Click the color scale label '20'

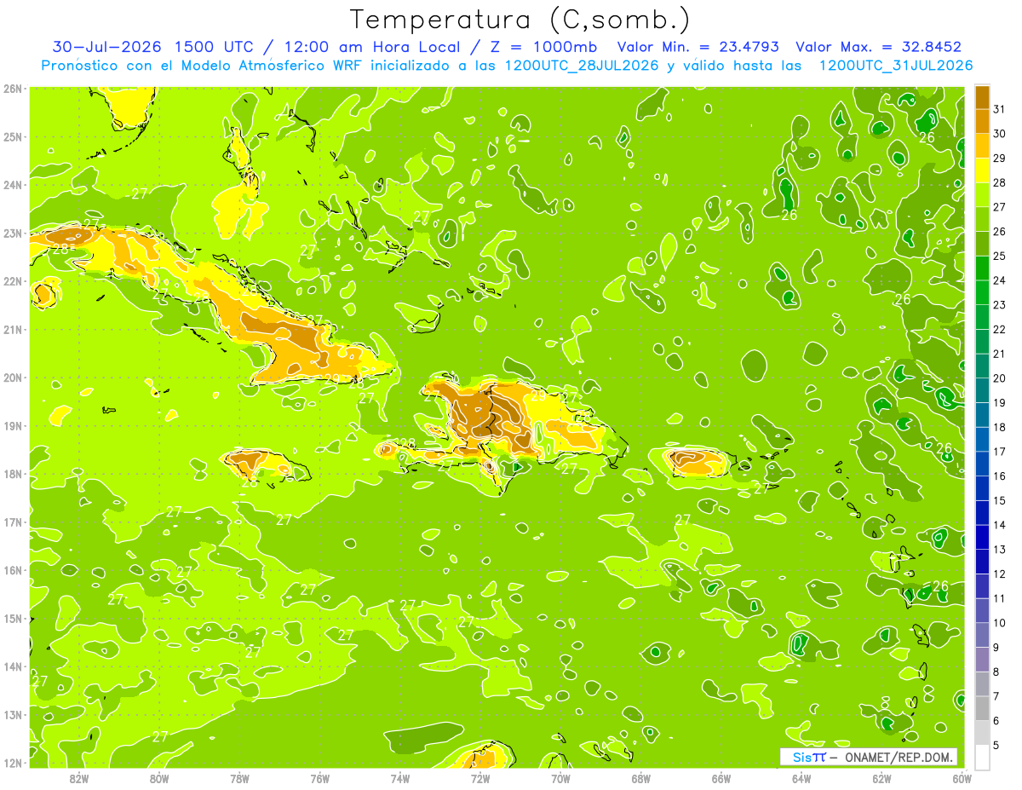click(1000, 378)
